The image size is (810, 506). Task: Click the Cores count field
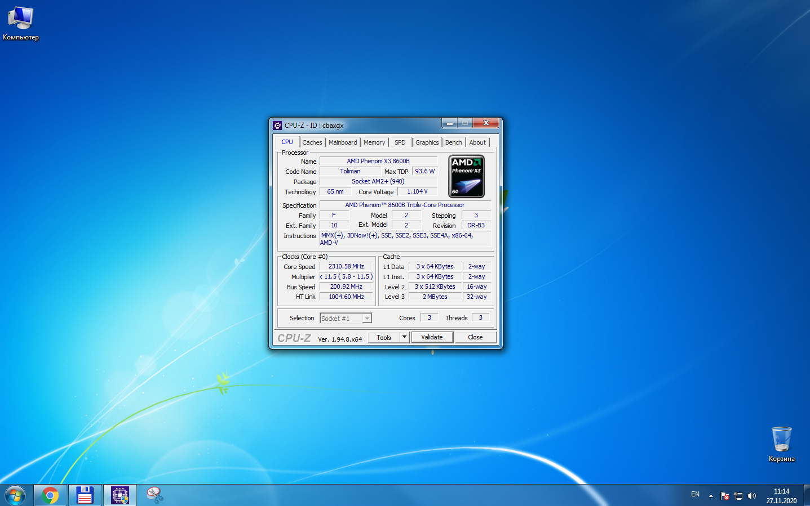429,317
